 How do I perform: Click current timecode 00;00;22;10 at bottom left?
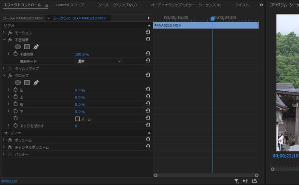coord(9,181)
